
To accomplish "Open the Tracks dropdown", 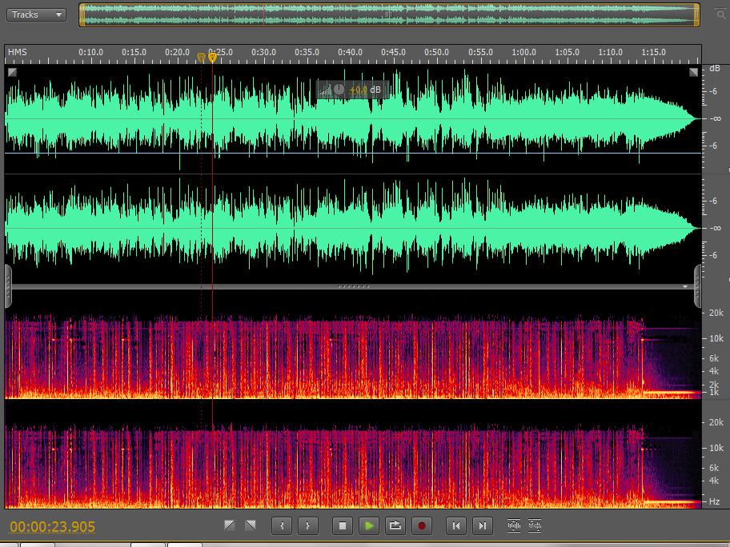I will [36, 14].
